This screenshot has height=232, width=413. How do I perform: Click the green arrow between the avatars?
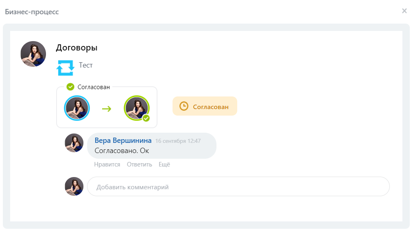pos(107,109)
